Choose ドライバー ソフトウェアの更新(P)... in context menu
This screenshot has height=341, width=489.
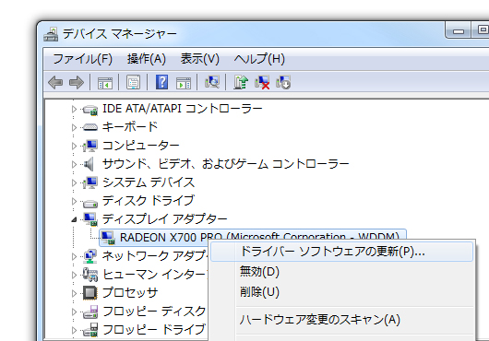341,252
